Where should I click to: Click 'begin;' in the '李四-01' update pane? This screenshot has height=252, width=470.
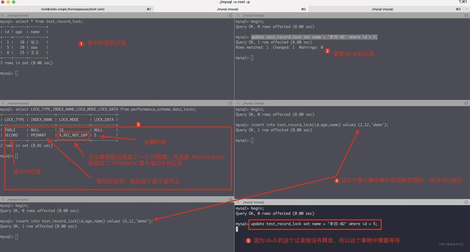point(257,22)
